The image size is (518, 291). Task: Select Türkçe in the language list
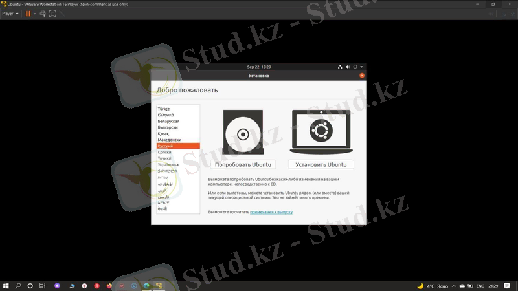click(x=178, y=109)
